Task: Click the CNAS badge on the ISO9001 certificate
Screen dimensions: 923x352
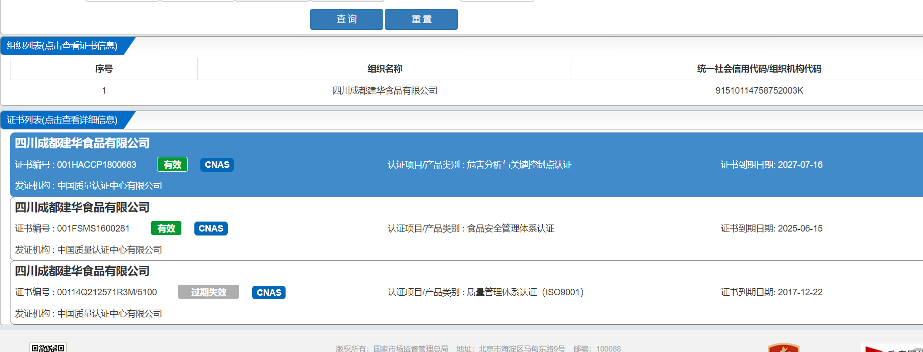Action: coord(269,292)
